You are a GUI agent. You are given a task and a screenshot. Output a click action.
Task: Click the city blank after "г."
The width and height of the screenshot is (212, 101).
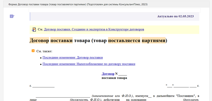[x=43, y=86]
